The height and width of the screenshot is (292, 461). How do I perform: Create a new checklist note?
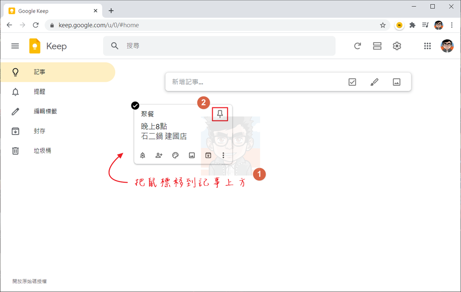click(x=352, y=82)
